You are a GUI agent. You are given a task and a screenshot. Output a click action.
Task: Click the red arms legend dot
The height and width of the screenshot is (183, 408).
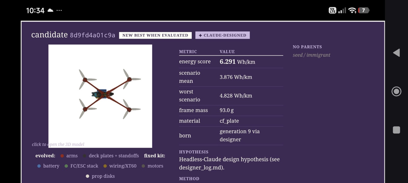click(62, 156)
